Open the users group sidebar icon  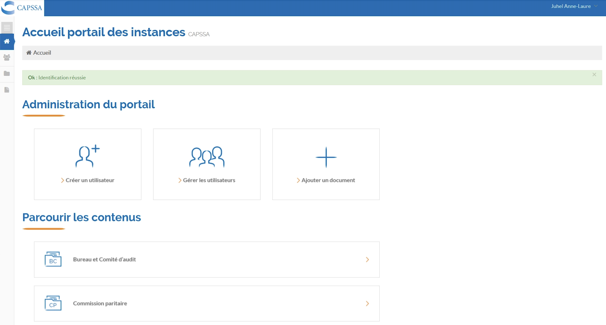click(7, 57)
